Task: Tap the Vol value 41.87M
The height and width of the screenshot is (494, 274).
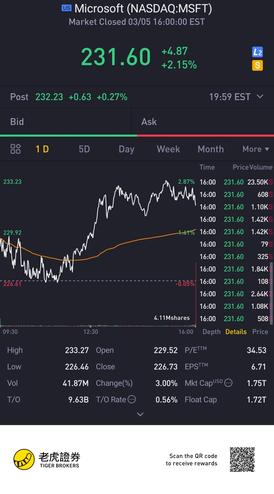Action: point(76,383)
